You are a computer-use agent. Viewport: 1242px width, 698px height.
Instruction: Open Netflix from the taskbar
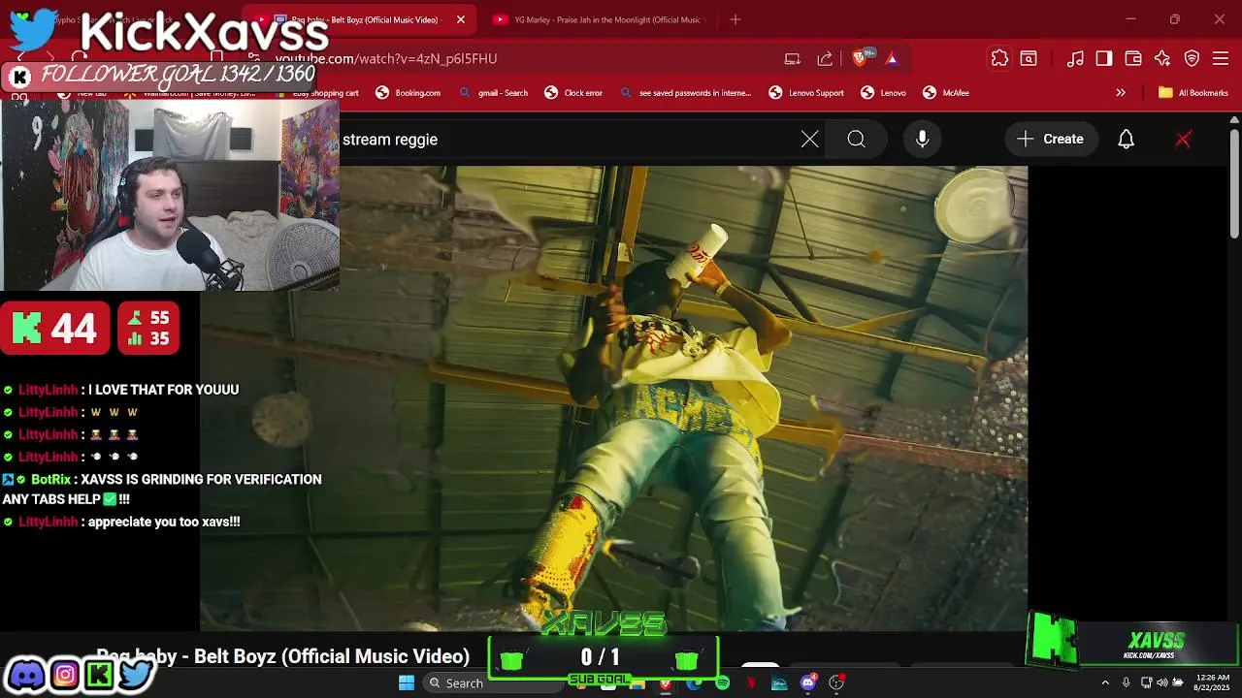click(x=751, y=683)
